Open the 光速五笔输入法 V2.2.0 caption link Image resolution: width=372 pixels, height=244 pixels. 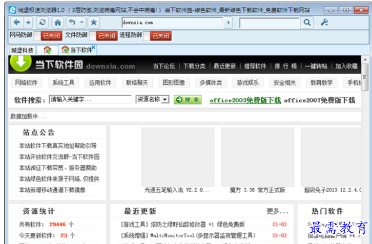(x=177, y=190)
